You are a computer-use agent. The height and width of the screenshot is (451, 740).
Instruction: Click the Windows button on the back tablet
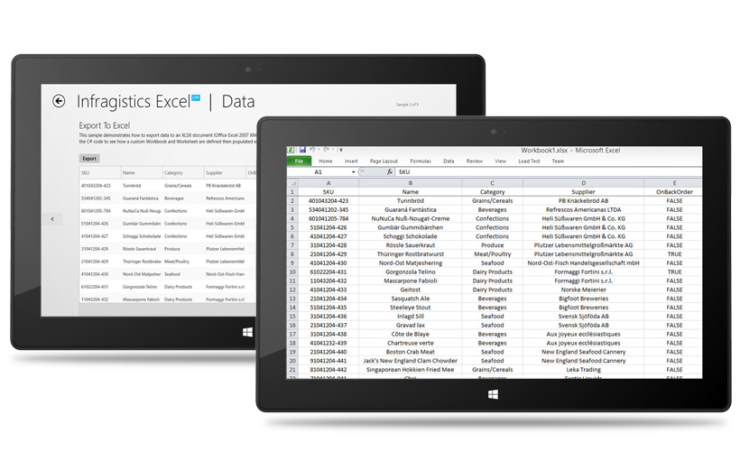coord(247,333)
